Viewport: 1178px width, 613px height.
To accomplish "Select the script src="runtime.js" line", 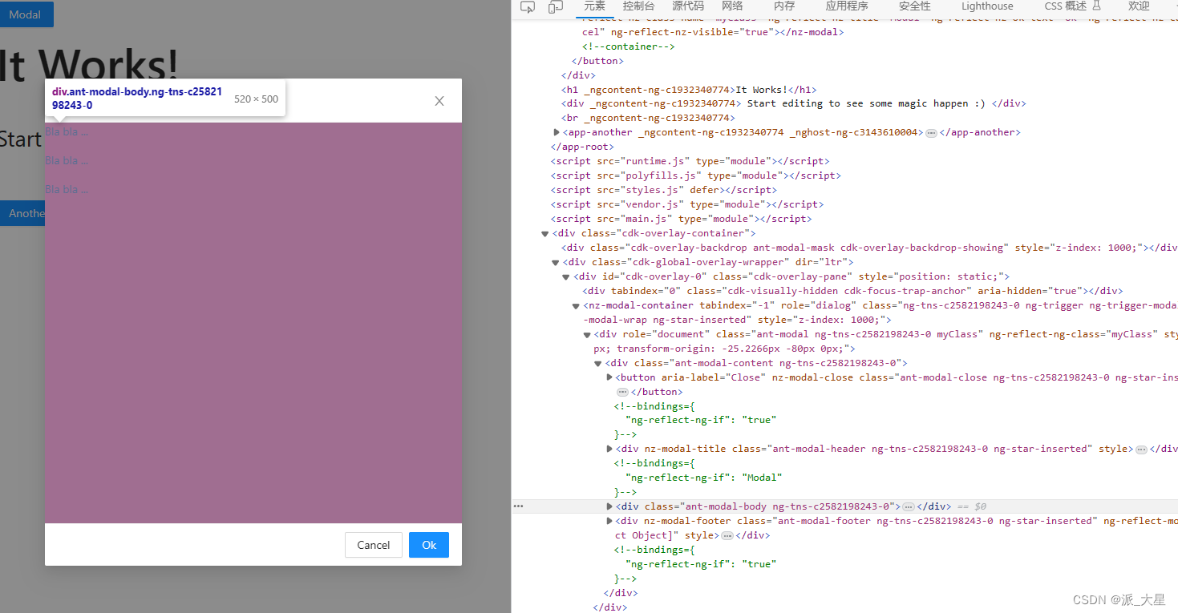I will [690, 161].
